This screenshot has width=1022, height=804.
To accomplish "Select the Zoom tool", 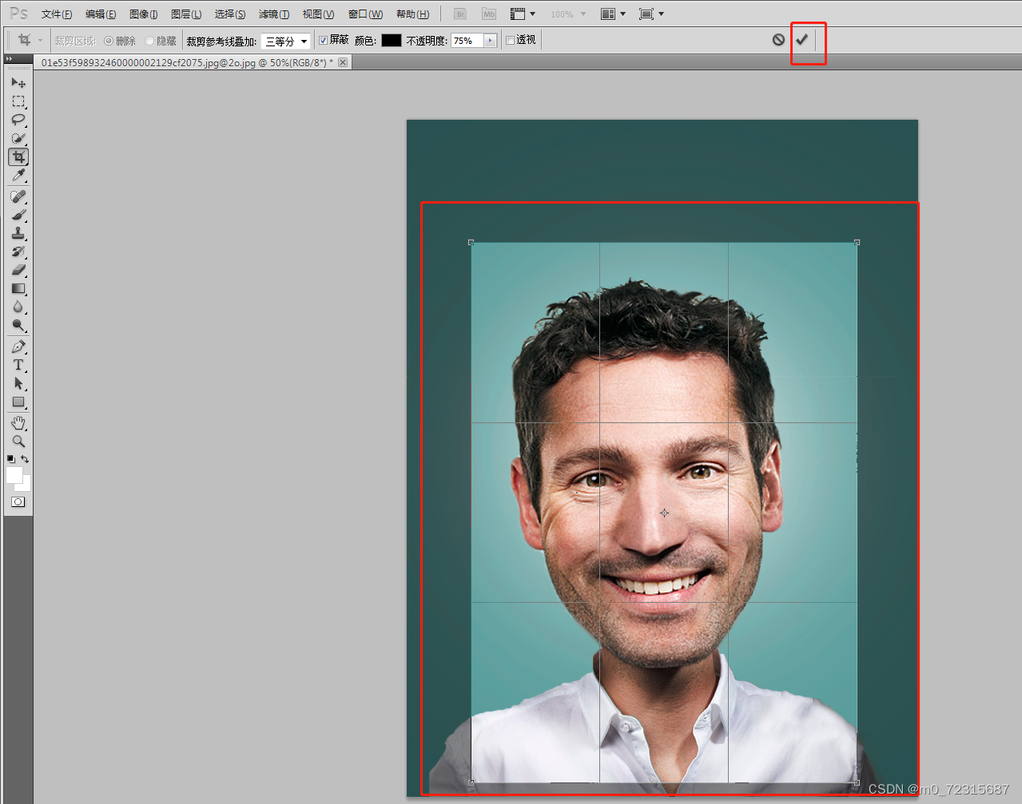I will pyautogui.click(x=18, y=441).
